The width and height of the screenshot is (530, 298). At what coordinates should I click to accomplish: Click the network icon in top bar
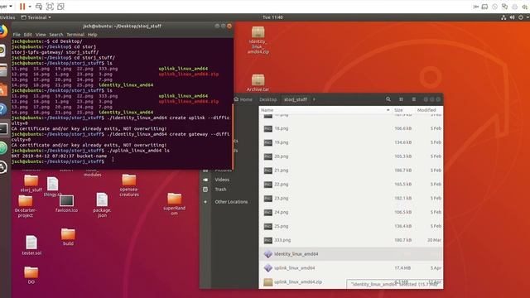coord(503,17)
